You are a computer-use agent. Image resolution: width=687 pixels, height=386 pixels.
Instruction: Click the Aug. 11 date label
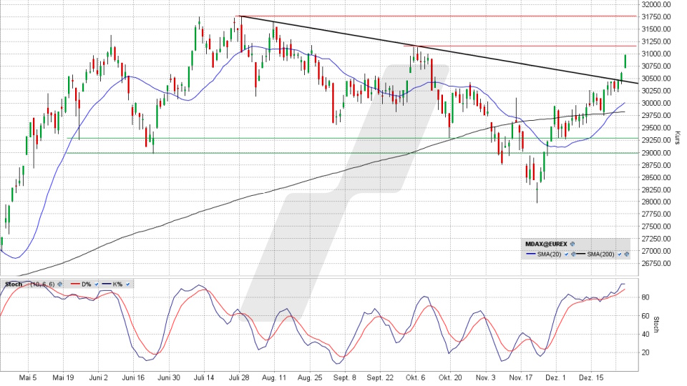[x=274, y=377]
